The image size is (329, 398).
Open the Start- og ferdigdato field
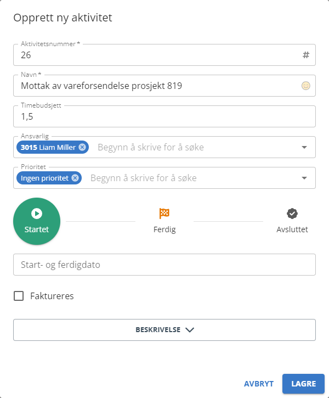coord(164,265)
